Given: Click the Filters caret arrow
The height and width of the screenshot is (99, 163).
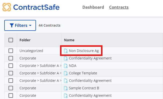Looking at the screenshot, I should pos(30,25).
